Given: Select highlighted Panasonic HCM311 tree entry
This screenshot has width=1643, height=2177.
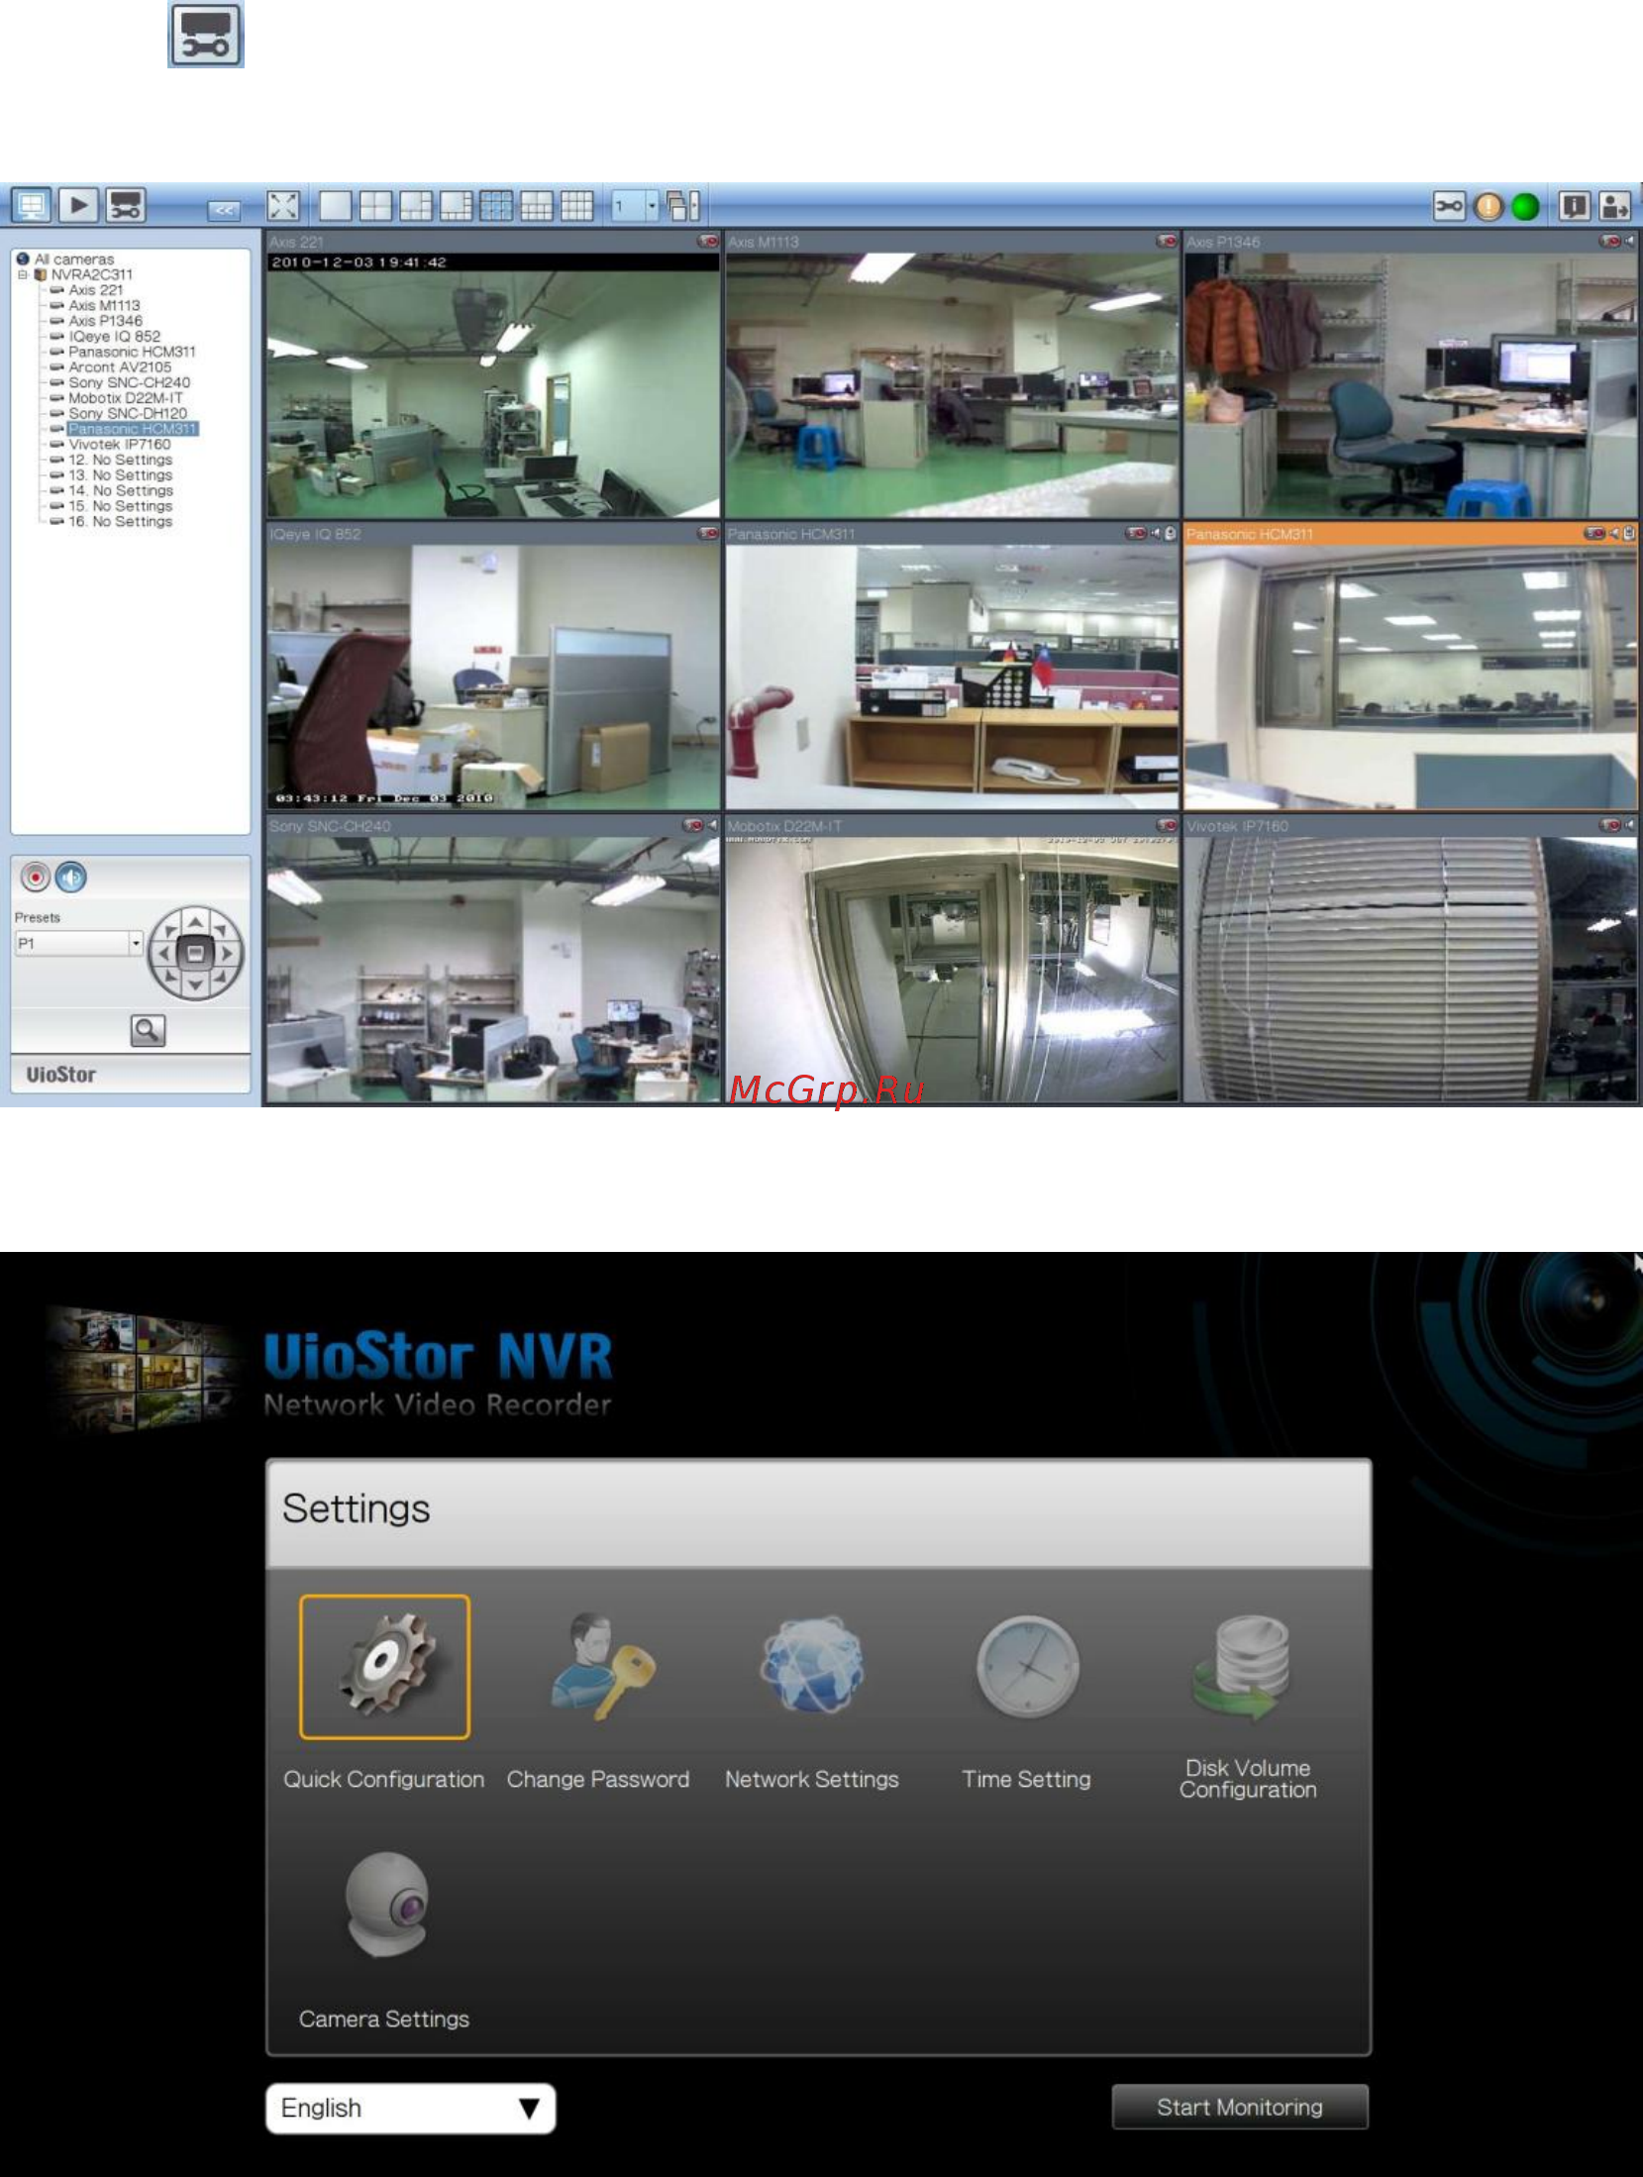Looking at the screenshot, I should (133, 429).
